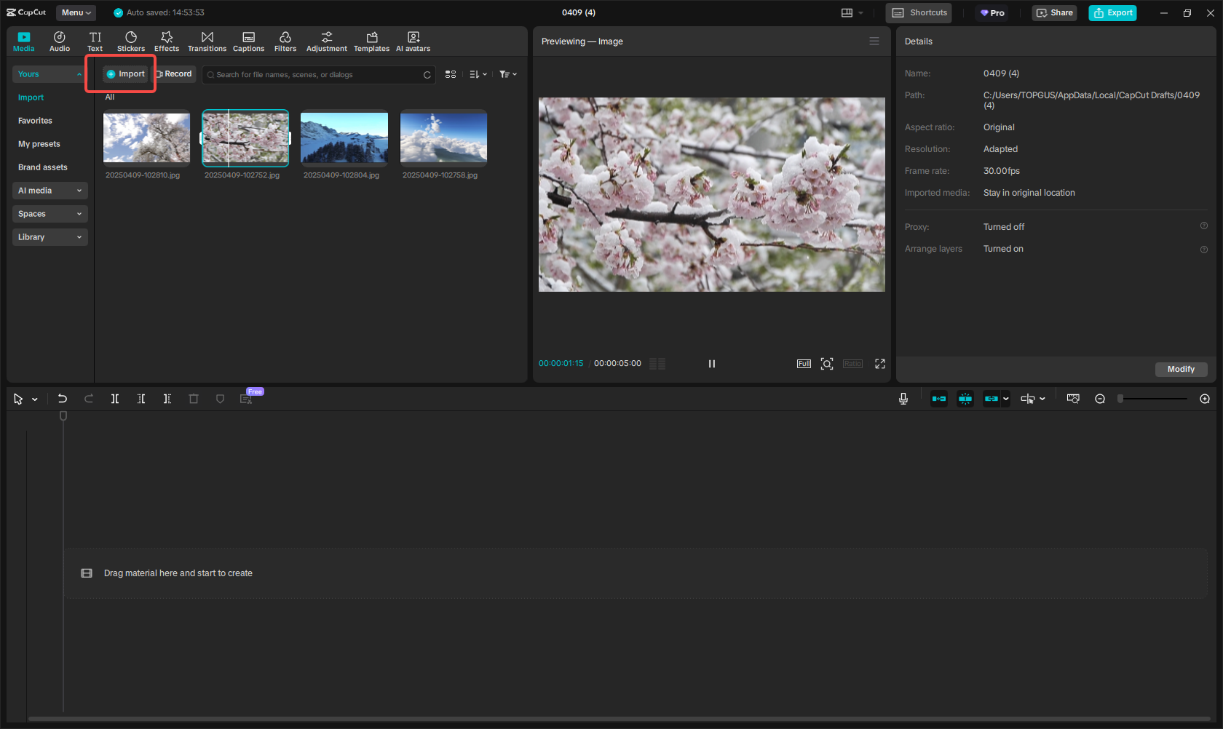1223x729 pixels.
Task: Open the AI avatars panel
Action: [x=413, y=41]
